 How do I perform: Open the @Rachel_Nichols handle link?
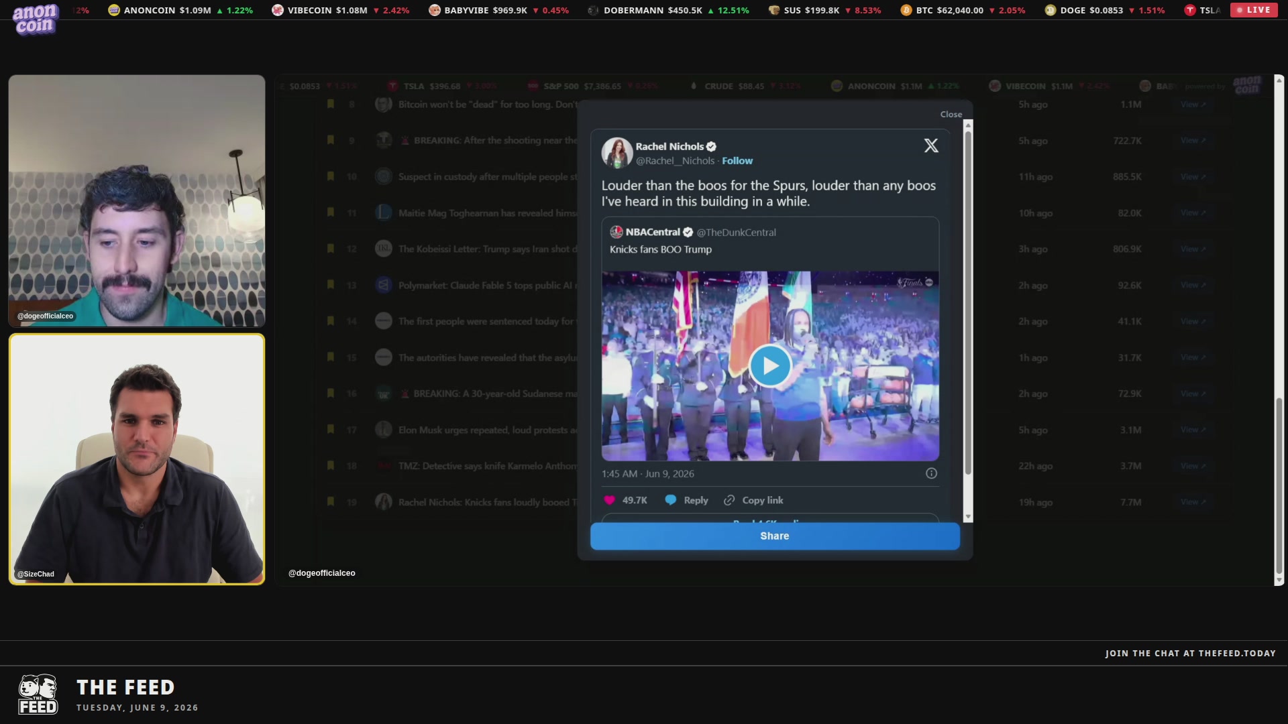(675, 161)
